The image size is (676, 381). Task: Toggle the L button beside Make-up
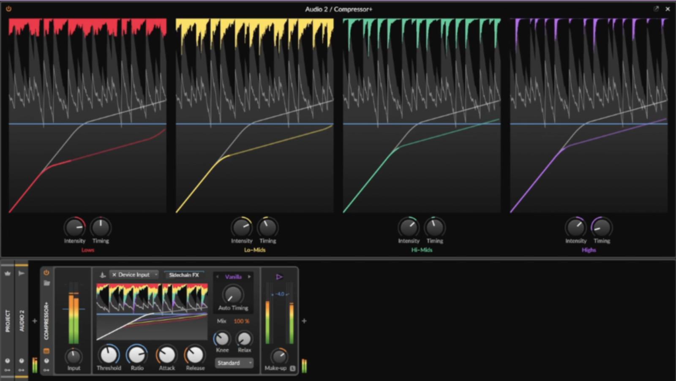click(x=292, y=368)
